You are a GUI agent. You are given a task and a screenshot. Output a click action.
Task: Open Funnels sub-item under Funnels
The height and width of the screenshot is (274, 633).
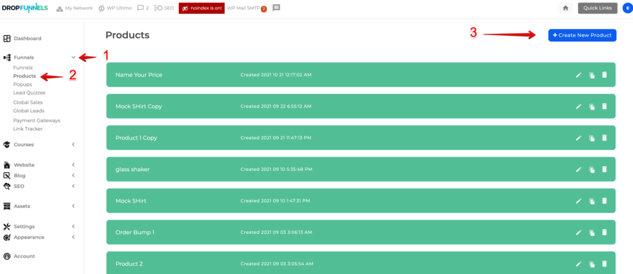pos(23,68)
